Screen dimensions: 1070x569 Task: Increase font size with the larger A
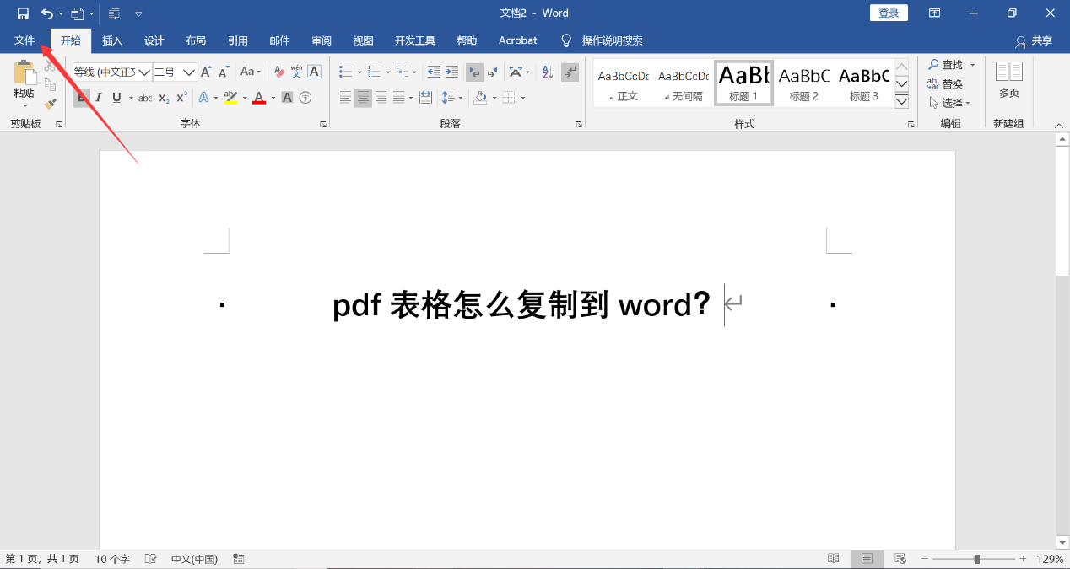click(x=206, y=72)
